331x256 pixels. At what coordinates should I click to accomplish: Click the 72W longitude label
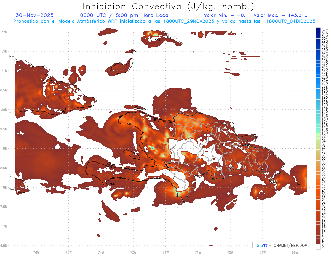tap(165, 252)
